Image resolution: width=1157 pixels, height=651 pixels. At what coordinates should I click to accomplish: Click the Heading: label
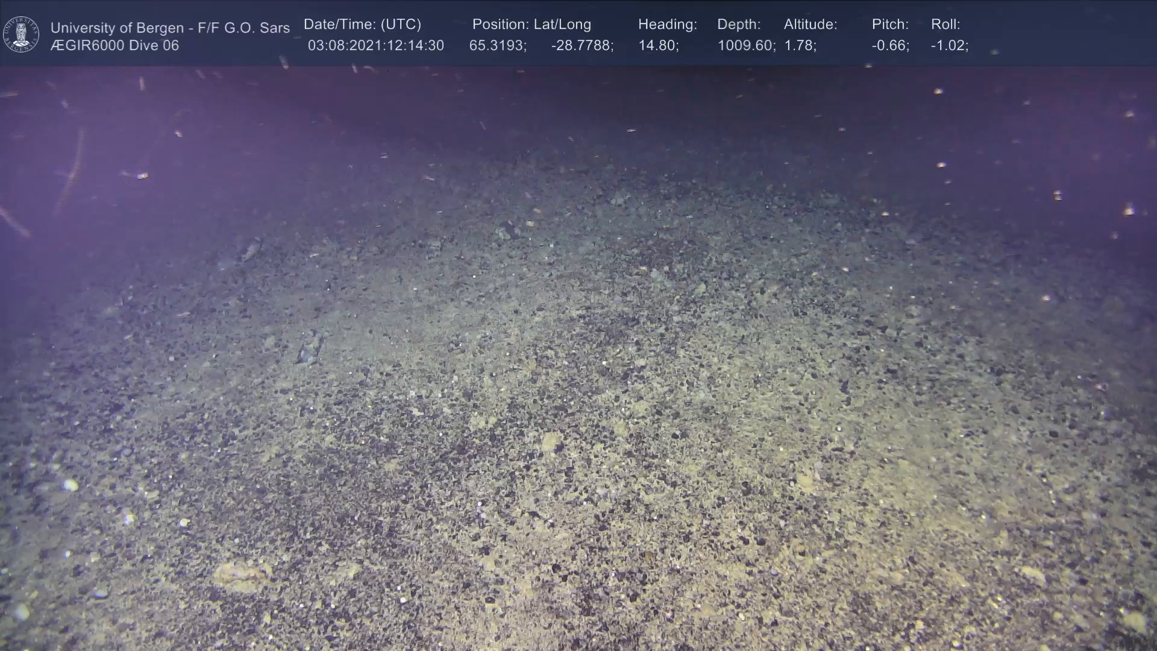click(x=667, y=25)
